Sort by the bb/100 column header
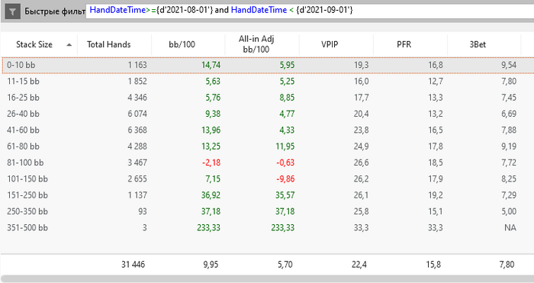 (188, 44)
